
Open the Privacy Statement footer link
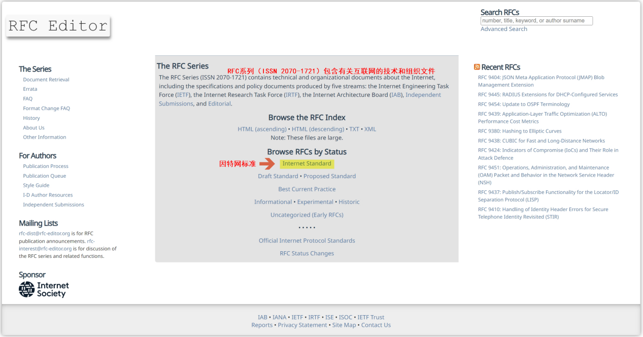pos(302,325)
